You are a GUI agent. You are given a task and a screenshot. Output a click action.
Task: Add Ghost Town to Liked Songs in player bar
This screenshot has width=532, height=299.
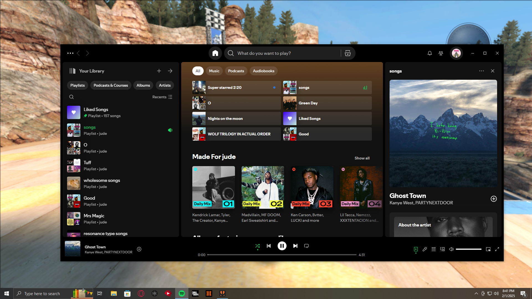point(139,249)
